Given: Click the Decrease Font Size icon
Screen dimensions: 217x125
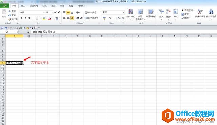Looking at the screenshot, I should tap(59, 12).
